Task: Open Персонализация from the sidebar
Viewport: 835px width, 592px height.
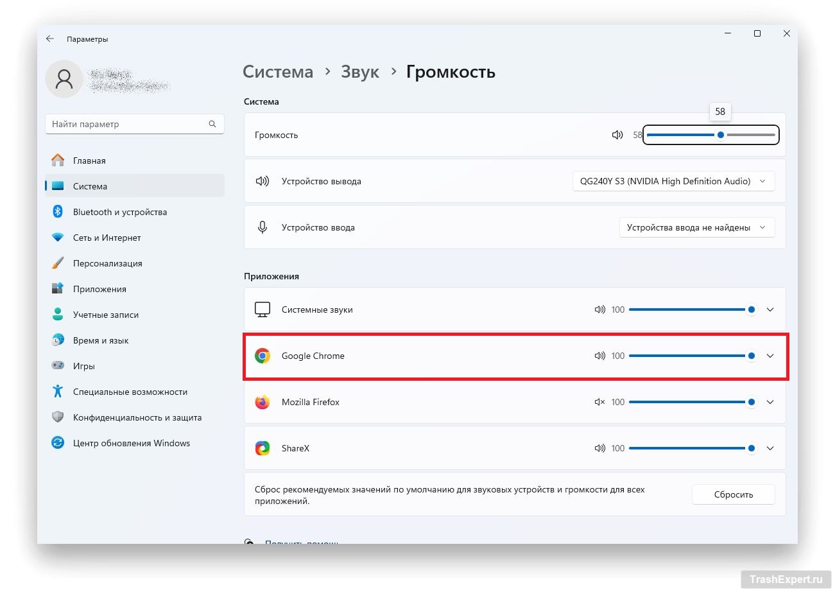Action: pos(107,263)
